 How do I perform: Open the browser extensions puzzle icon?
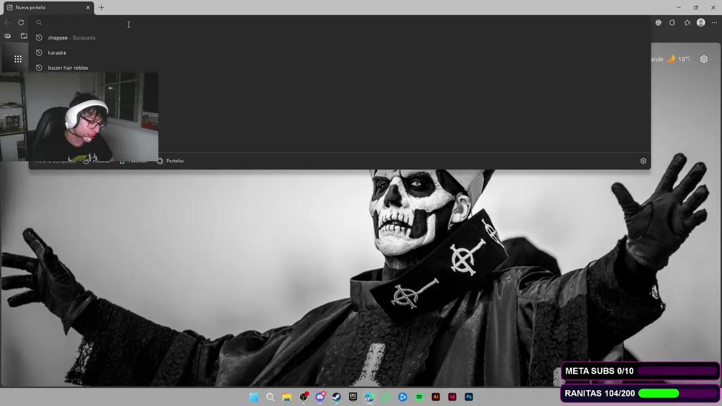tap(672, 23)
